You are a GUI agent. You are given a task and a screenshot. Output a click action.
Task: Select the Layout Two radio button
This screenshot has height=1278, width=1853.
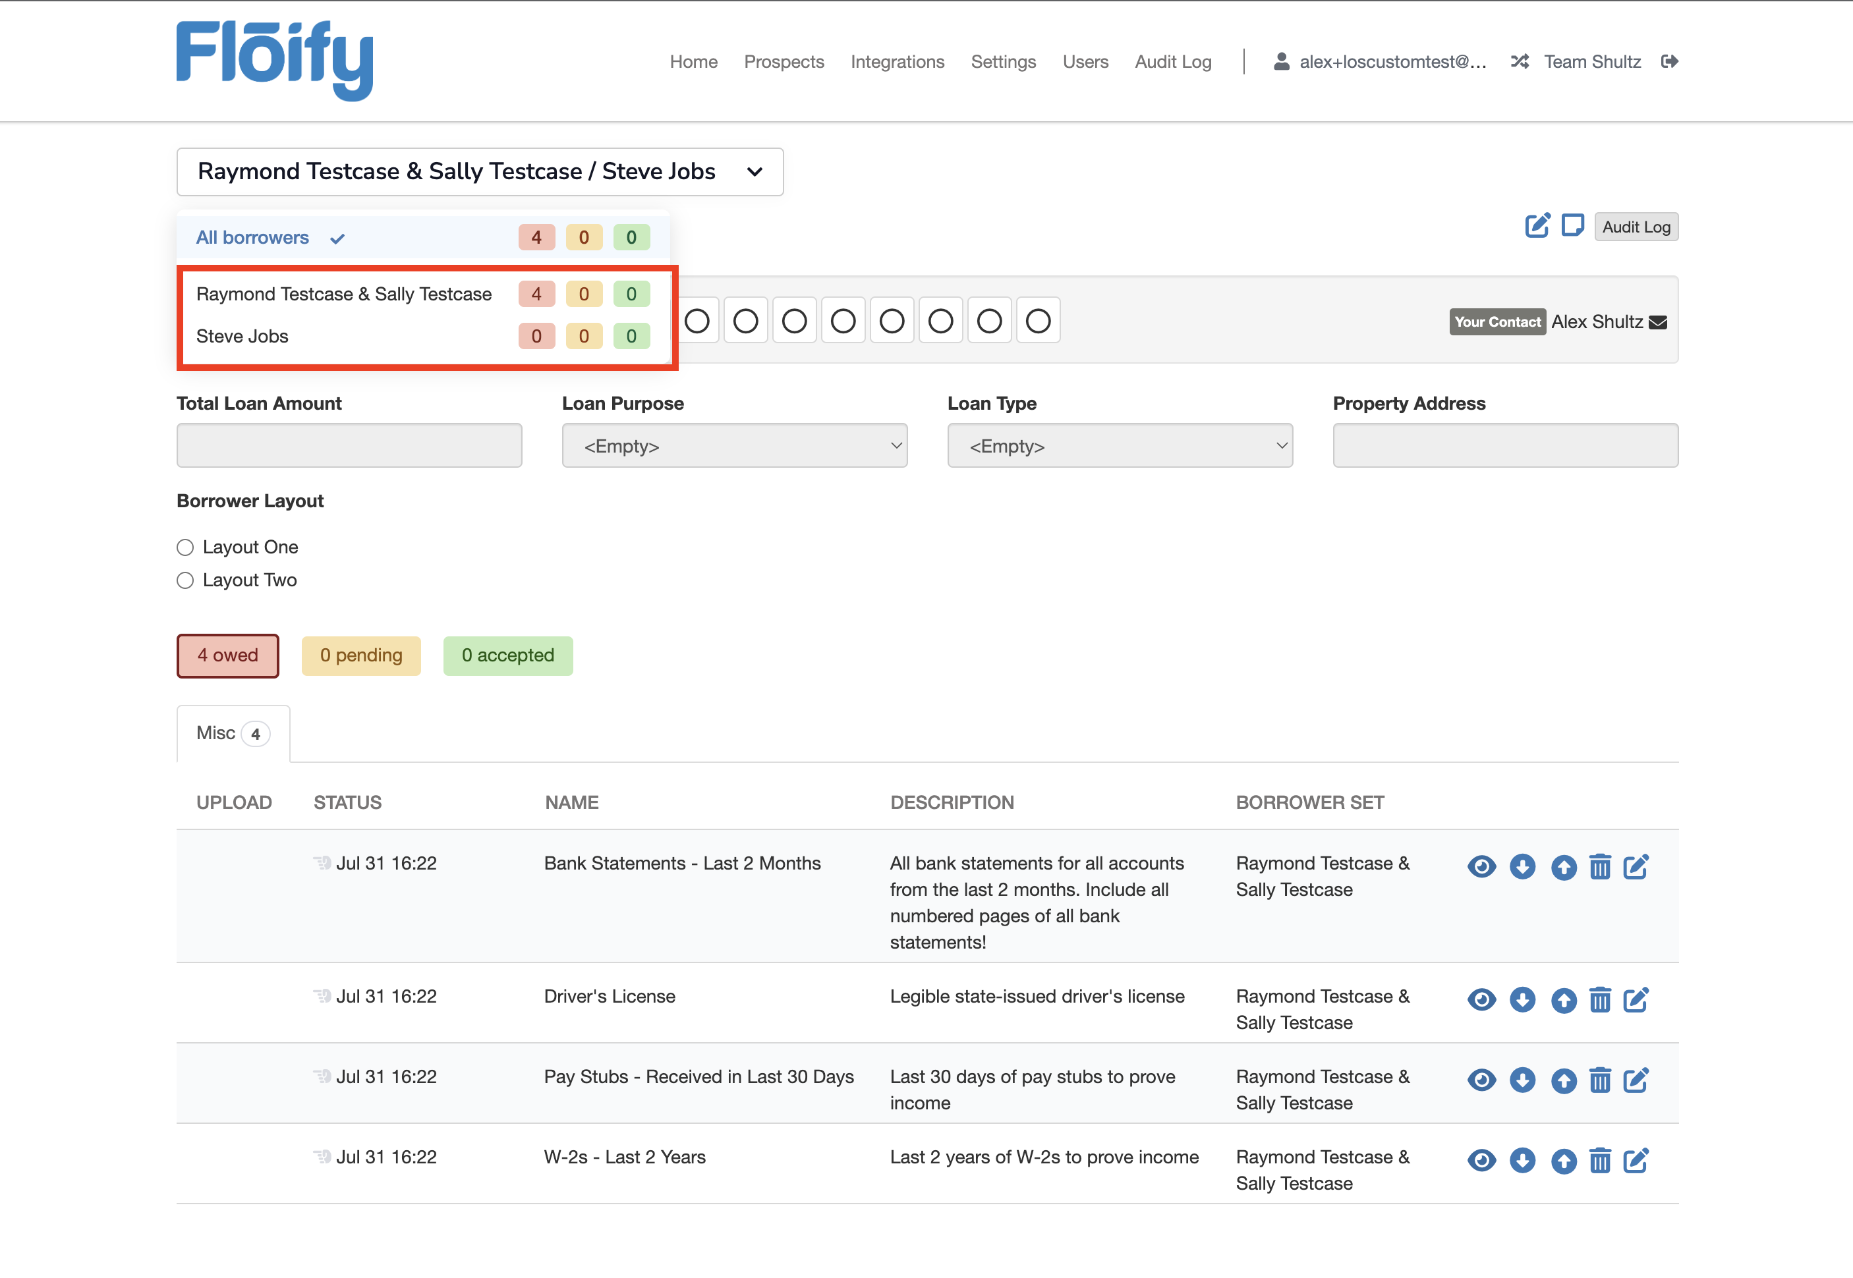(185, 580)
